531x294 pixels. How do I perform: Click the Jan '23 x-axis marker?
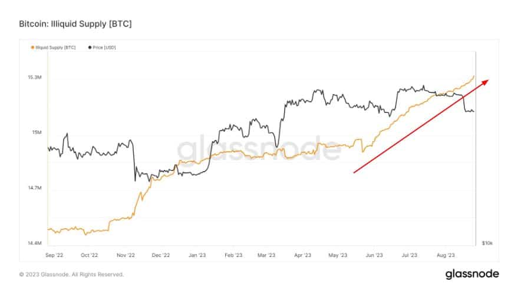197,255
